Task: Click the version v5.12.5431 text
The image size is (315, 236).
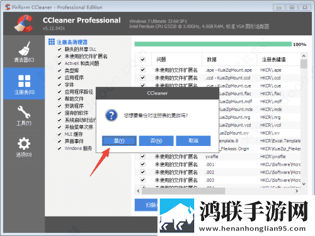Action: (54, 28)
